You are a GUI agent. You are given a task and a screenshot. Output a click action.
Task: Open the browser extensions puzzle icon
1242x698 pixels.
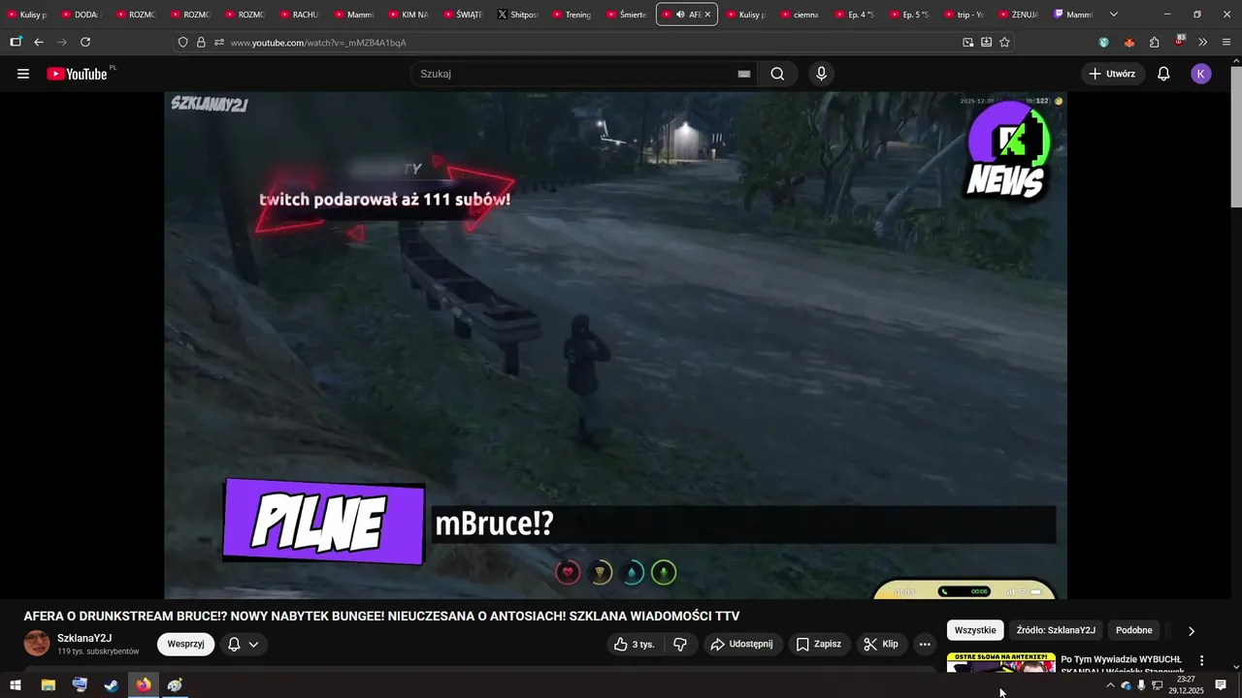[1154, 43]
